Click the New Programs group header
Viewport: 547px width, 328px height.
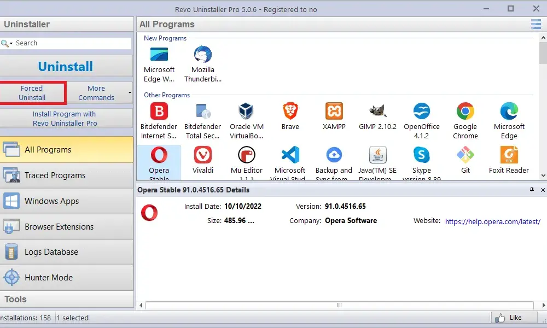tap(165, 38)
